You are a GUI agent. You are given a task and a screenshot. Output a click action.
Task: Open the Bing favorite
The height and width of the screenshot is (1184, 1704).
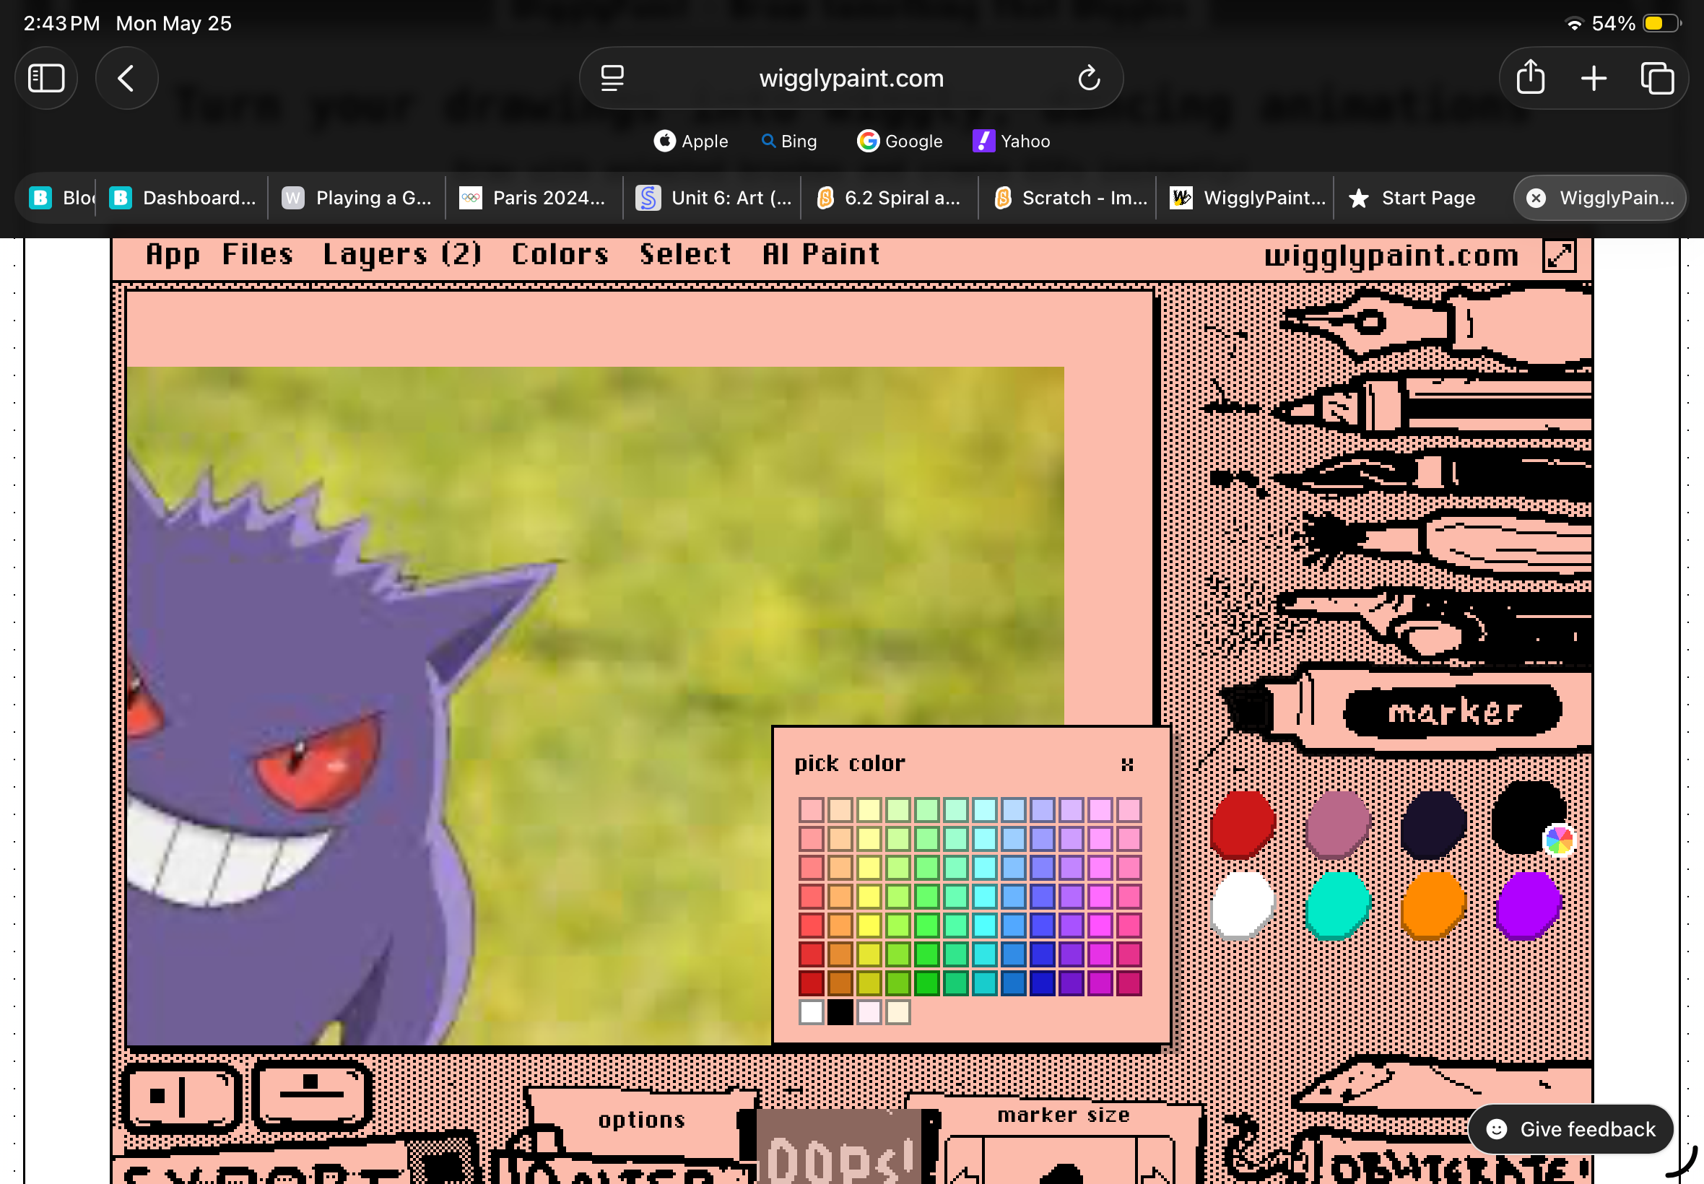(x=789, y=141)
